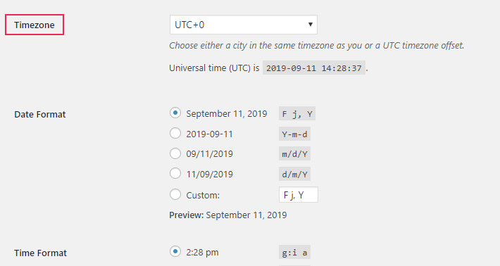500x266 pixels.
Task: Choose the 09/11/2019 date format
Action: pos(175,153)
